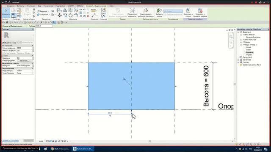Viewport: 271px width, 152px height.
Task: Click the Material value field in properties
Action: tap(25, 66)
